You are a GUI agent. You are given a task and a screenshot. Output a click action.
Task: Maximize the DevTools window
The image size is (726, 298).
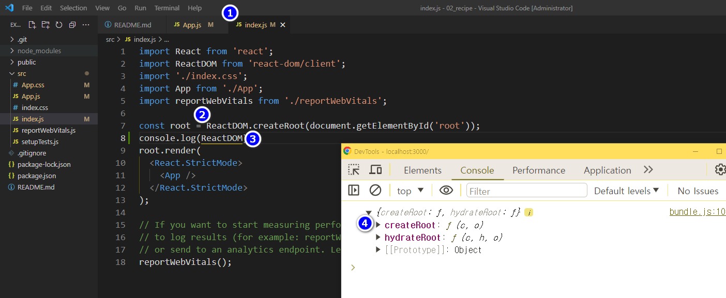pos(719,151)
